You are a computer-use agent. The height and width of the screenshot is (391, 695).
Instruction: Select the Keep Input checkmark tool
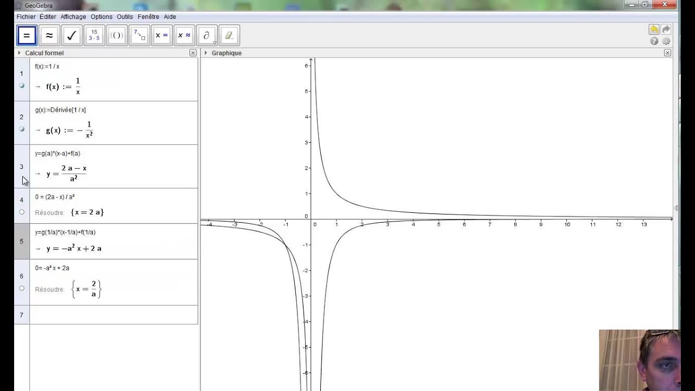[72, 35]
